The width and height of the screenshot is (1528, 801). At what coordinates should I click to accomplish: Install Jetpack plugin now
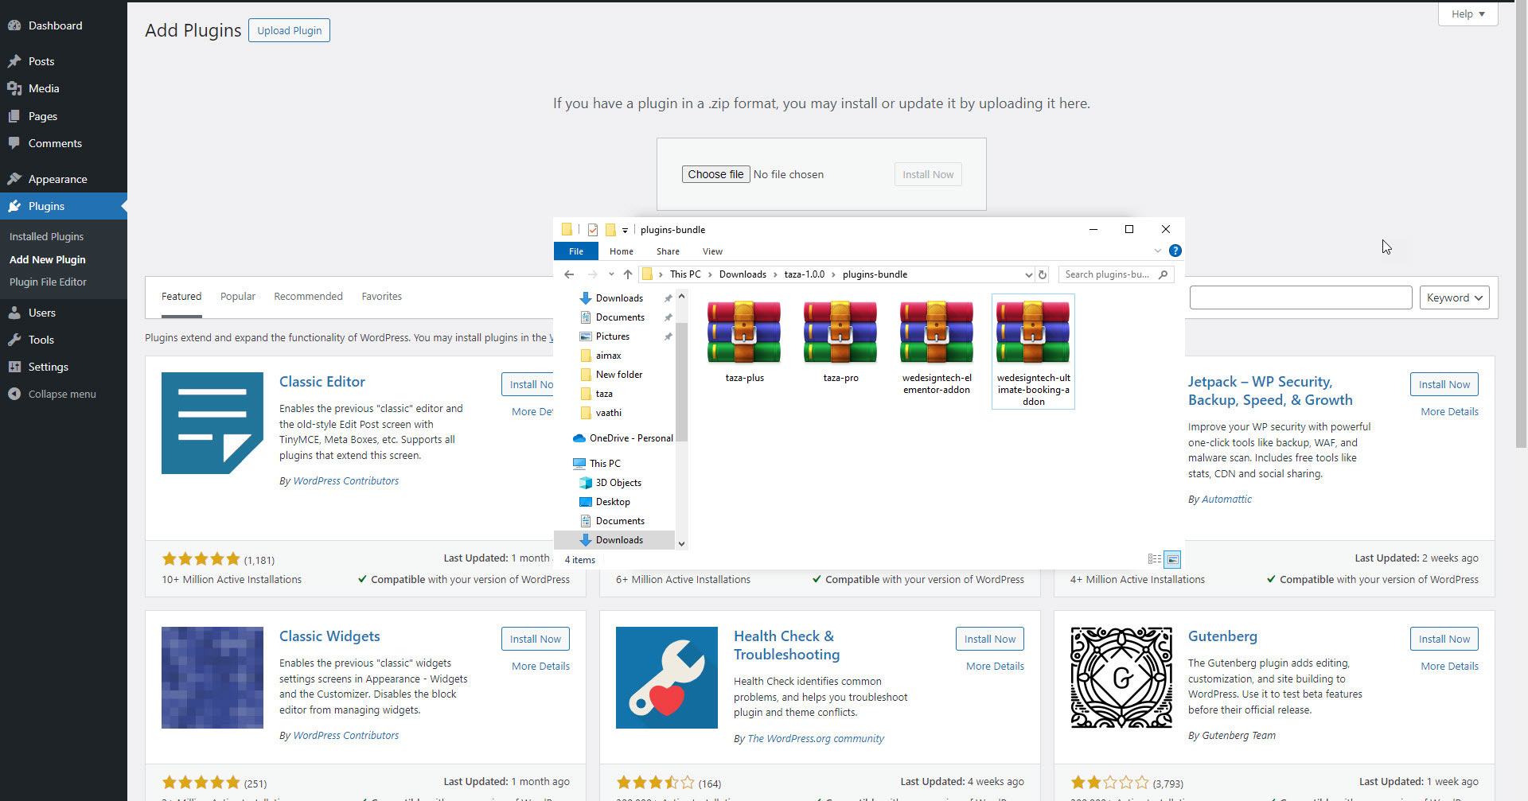click(x=1444, y=384)
